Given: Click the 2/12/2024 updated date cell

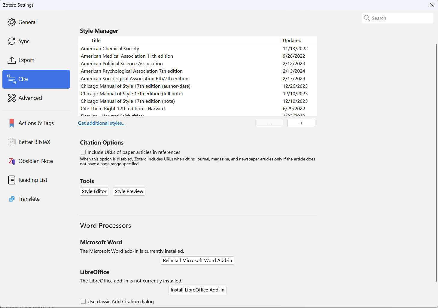Looking at the screenshot, I should 294,64.
